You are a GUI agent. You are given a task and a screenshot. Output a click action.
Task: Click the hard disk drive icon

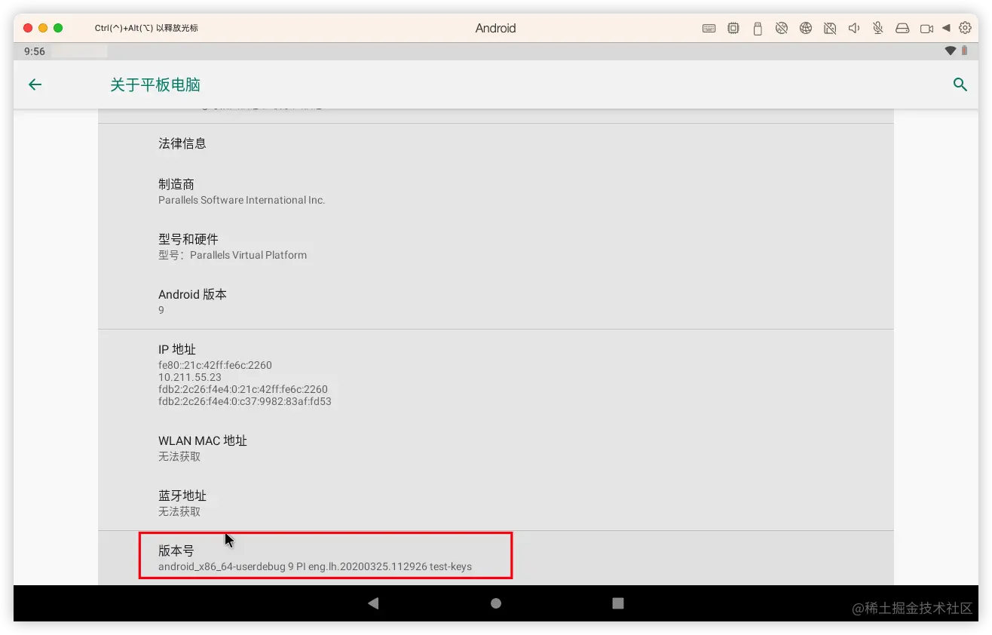point(902,28)
